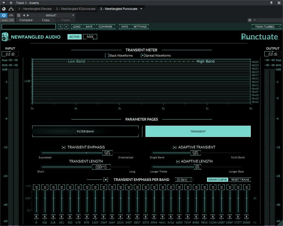Solo the 13087 Hz band

click(221, 216)
